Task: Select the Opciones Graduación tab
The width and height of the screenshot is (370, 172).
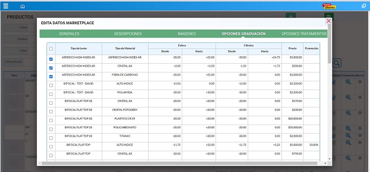Action: [244, 33]
